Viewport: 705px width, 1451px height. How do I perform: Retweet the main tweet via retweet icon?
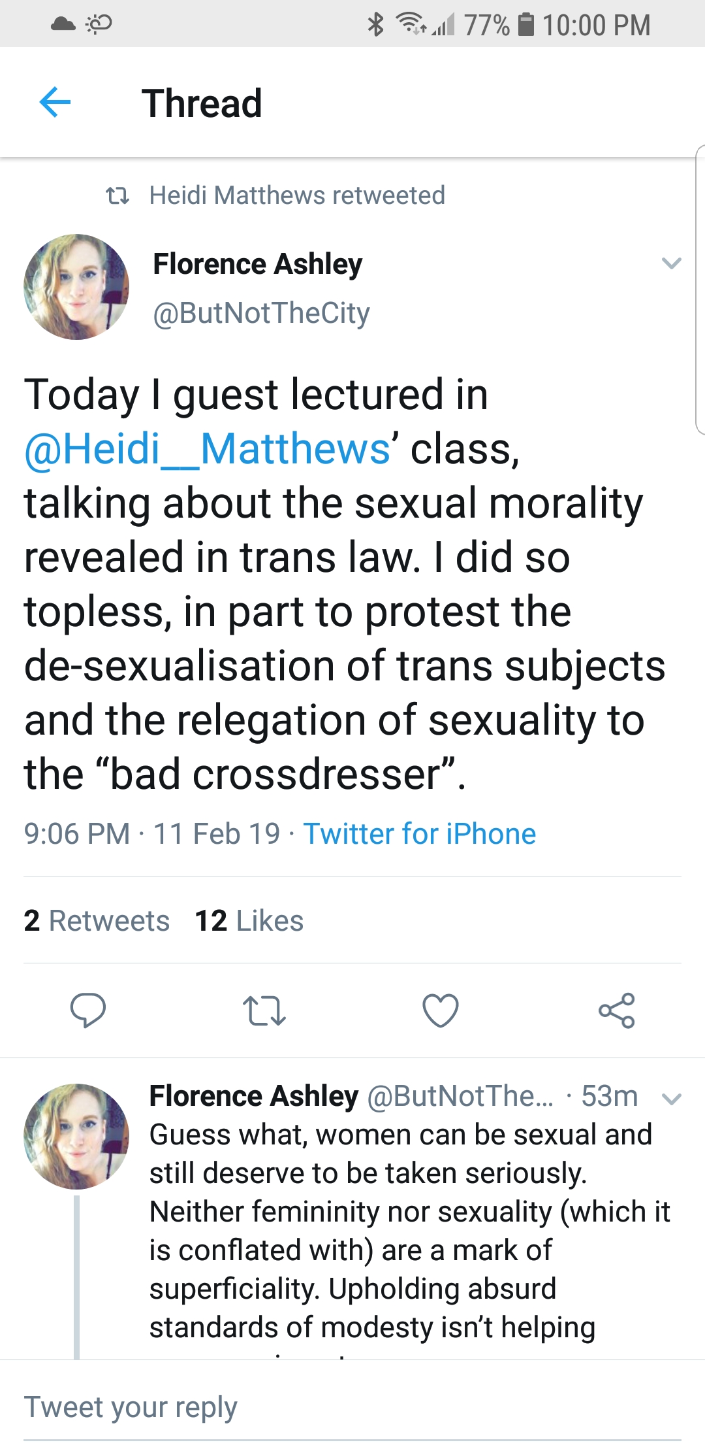(x=264, y=1010)
